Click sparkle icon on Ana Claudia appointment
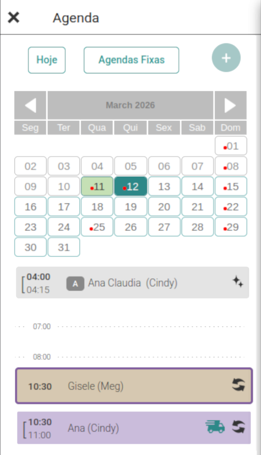This screenshot has width=261, height=455. pos(238,281)
